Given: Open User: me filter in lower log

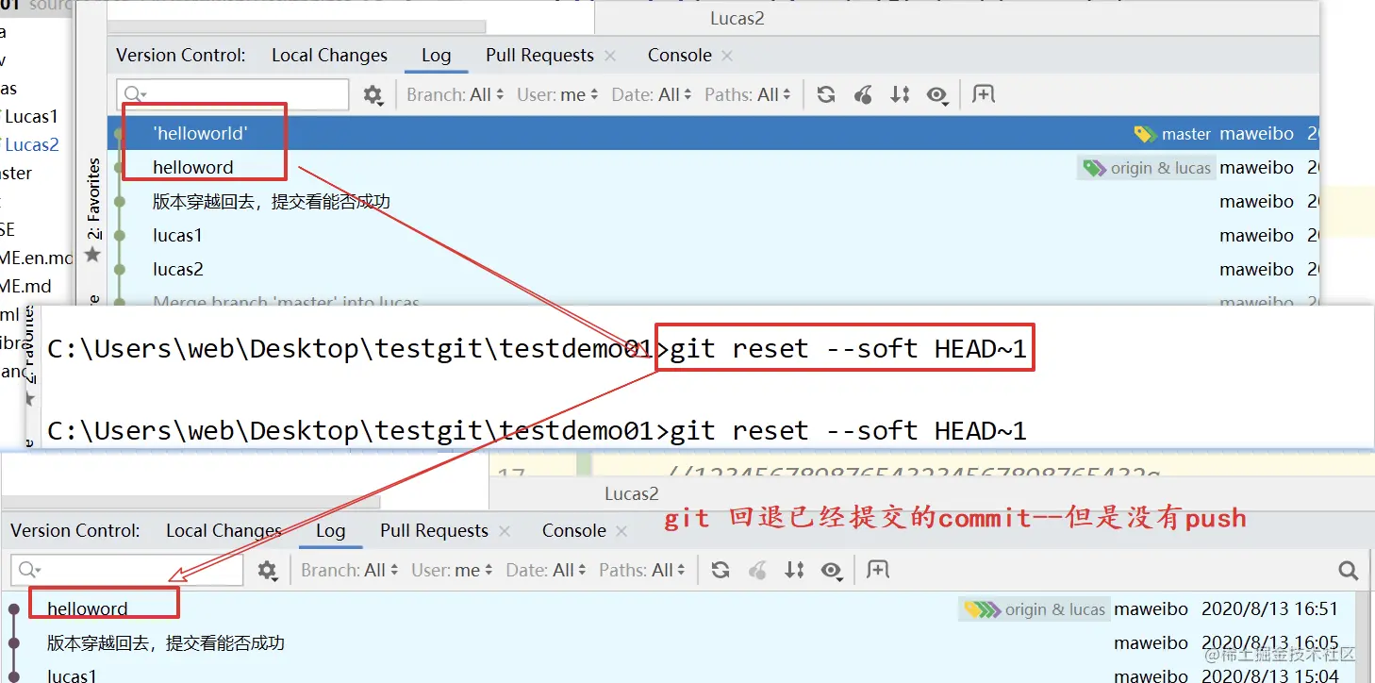Looking at the screenshot, I should pos(453,570).
